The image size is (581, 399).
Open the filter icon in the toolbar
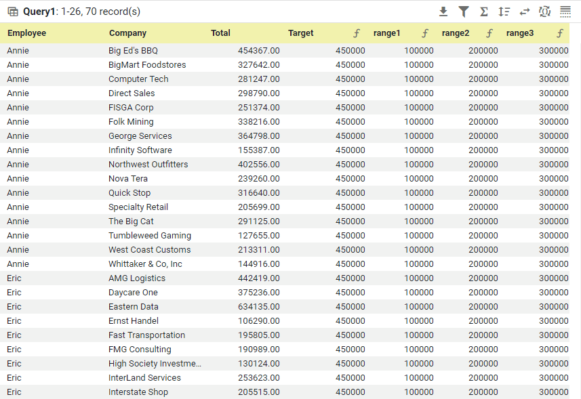[464, 12]
